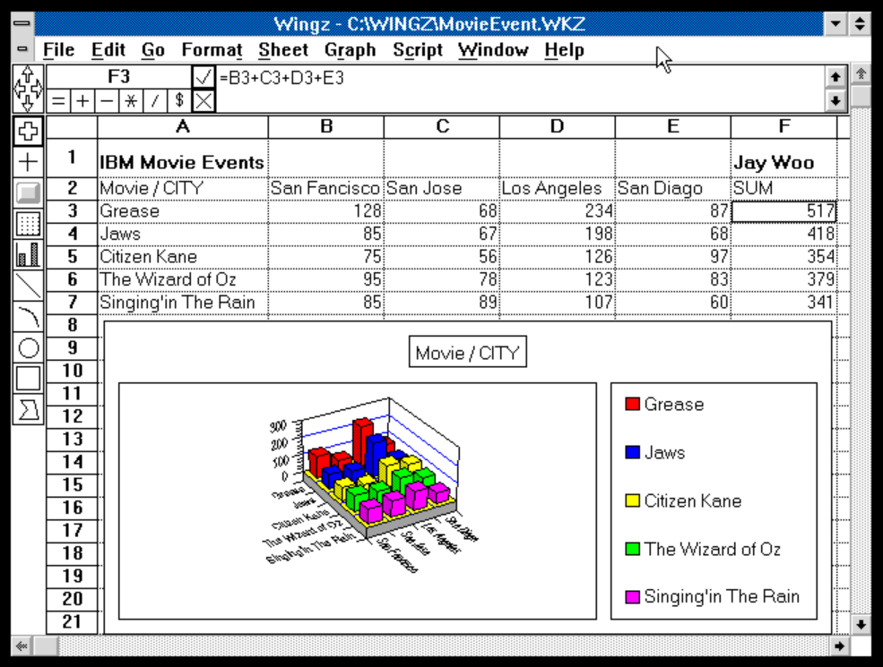Open the application control menu box
This screenshot has height=667, width=883.
pyautogui.click(x=22, y=23)
